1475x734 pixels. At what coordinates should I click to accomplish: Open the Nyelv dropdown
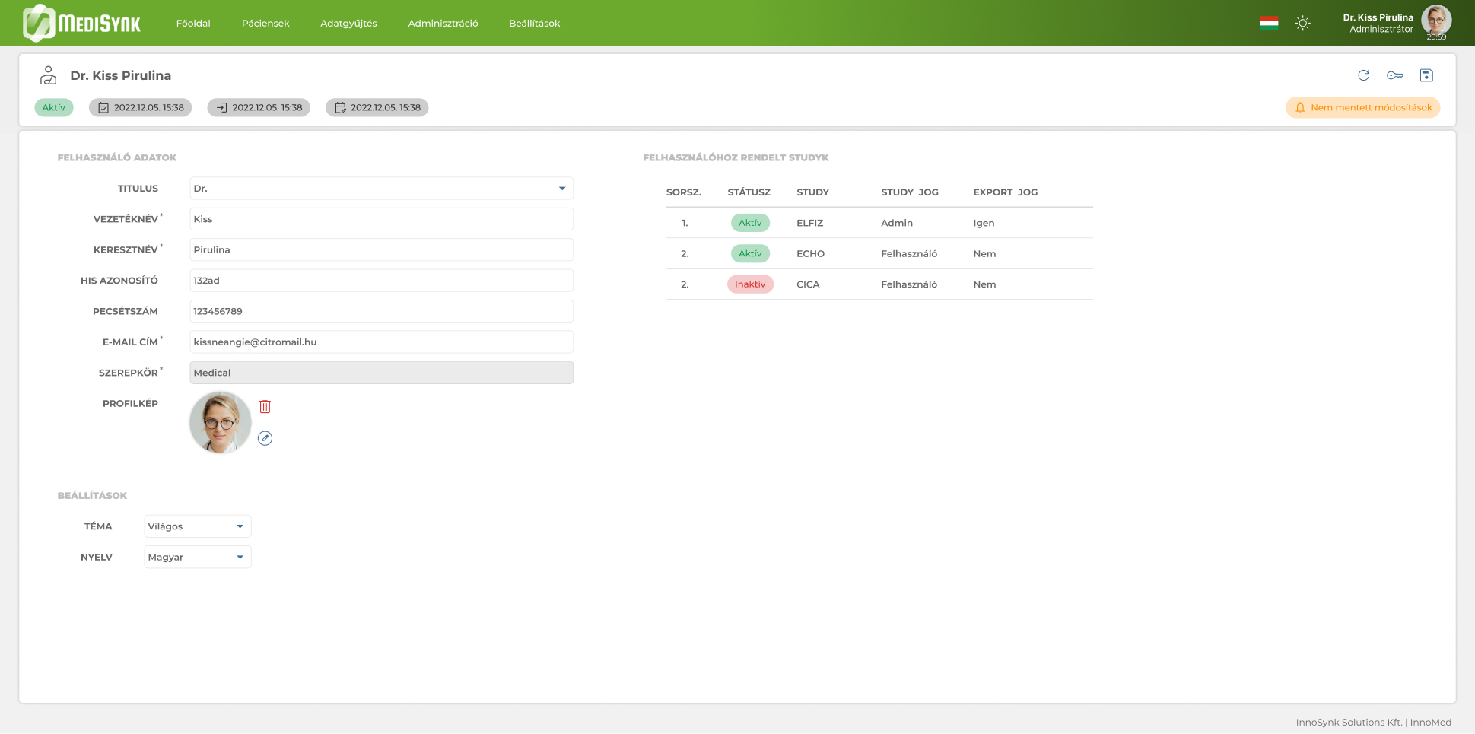click(198, 557)
